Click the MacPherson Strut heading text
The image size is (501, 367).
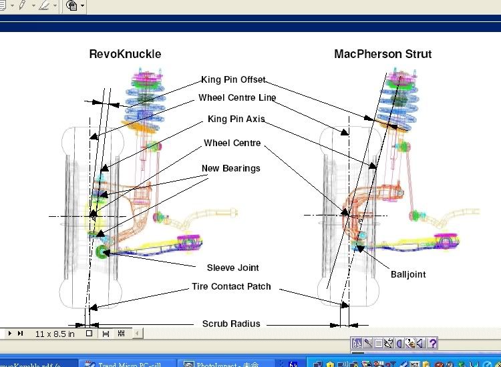[x=383, y=54]
